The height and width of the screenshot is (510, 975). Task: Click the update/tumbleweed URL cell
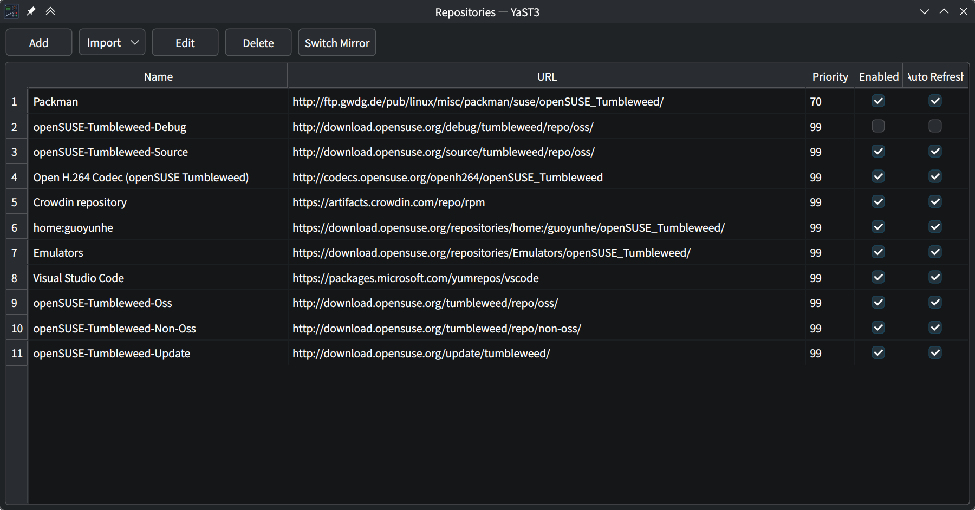click(547, 354)
